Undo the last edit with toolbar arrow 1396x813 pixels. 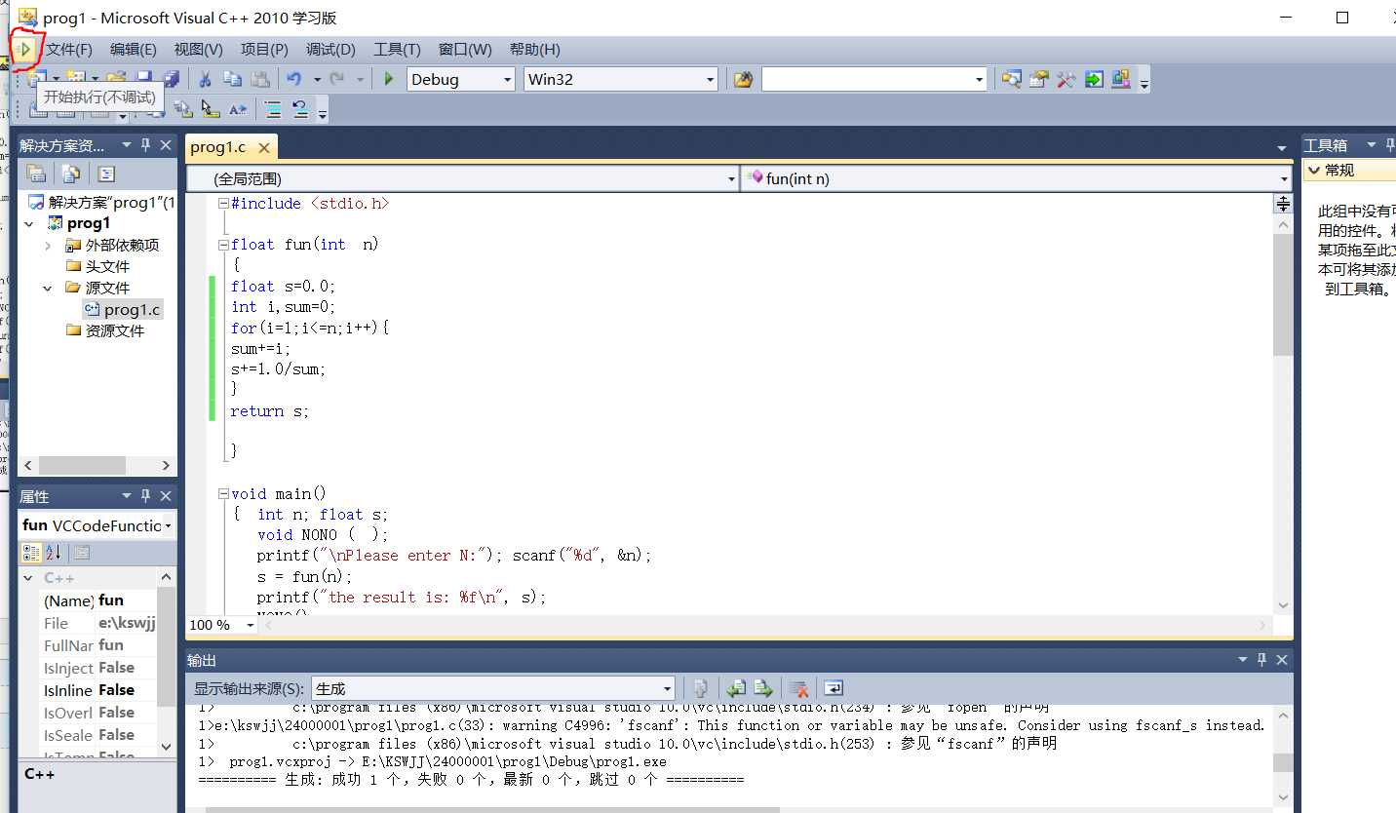292,79
